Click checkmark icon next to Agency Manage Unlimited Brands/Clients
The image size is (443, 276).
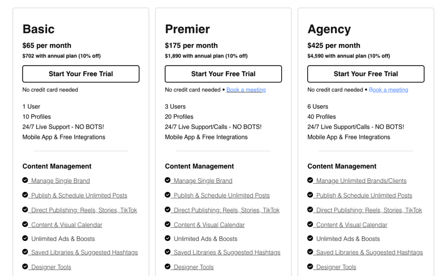(x=310, y=180)
